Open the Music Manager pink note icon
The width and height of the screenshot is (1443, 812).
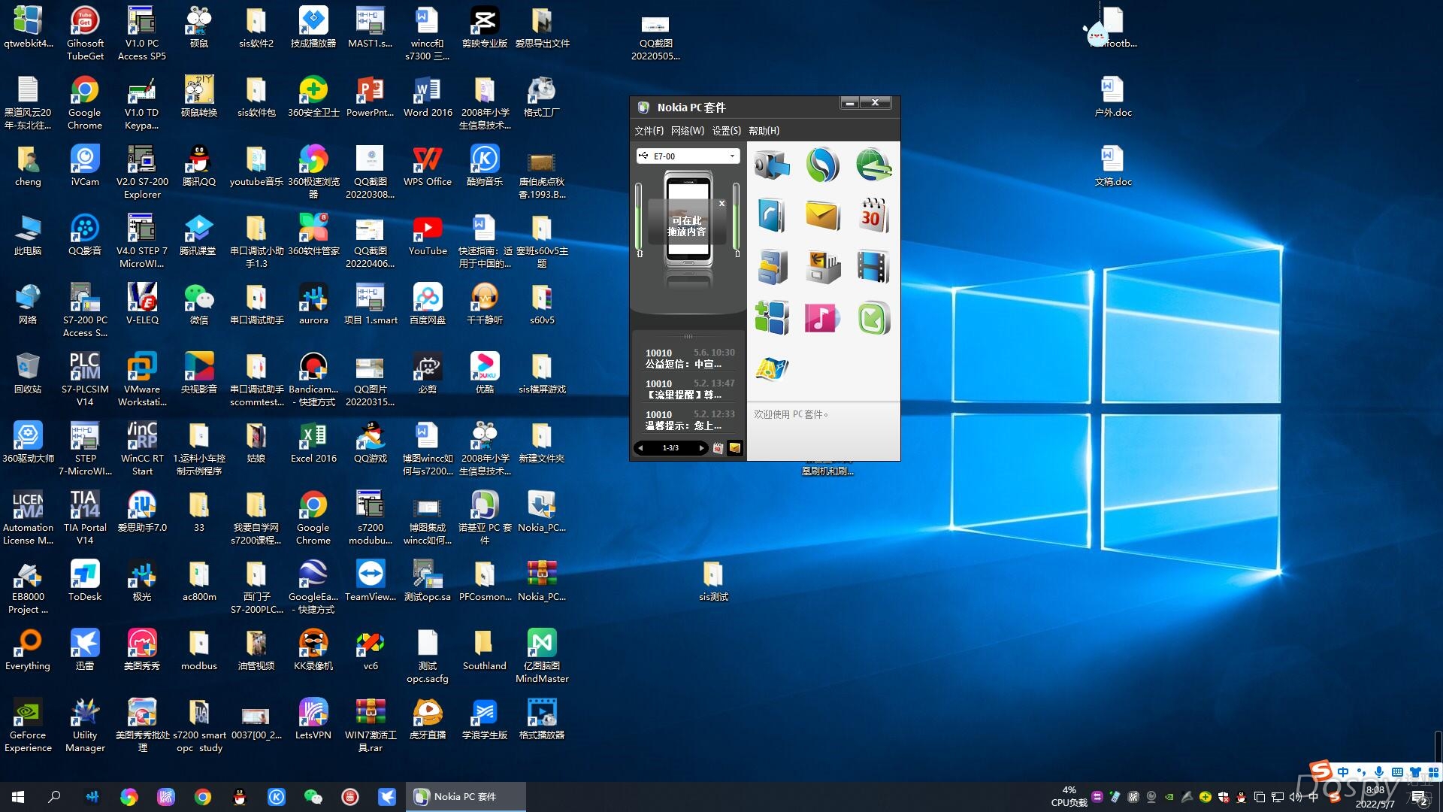822,317
